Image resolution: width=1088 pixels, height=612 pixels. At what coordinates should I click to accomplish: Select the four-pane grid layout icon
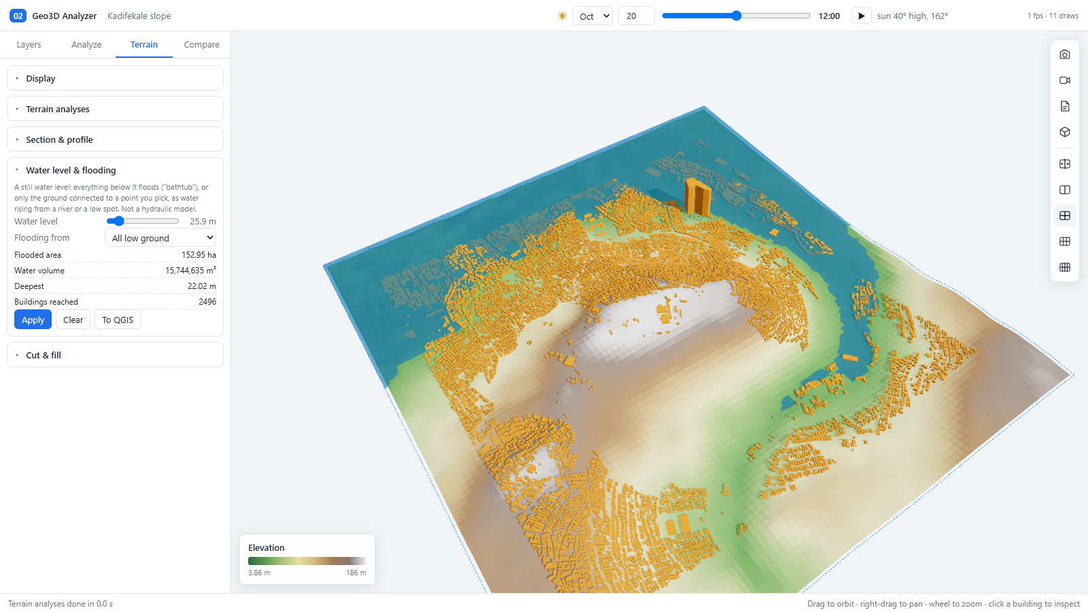[1065, 216]
